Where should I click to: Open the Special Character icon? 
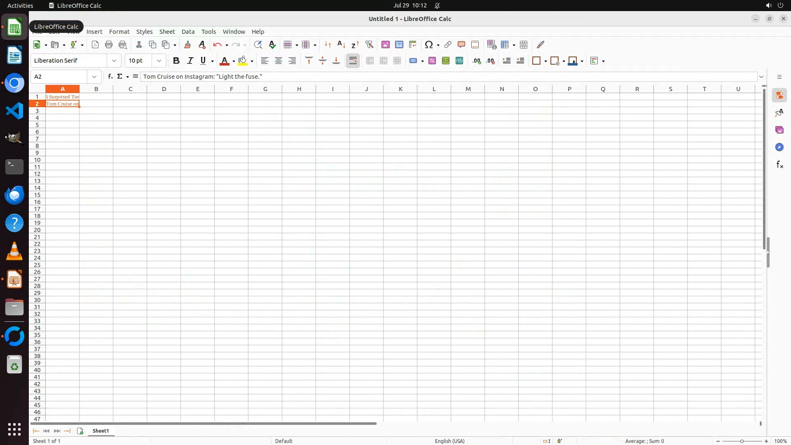point(428,44)
